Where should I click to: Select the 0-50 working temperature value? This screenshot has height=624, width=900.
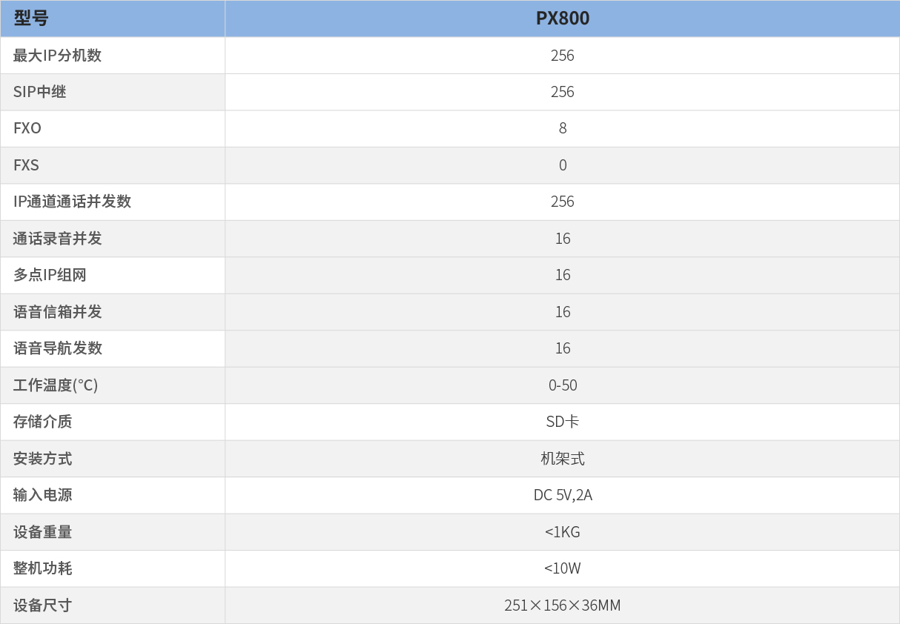pyautogui.click(x=563, y=385)
